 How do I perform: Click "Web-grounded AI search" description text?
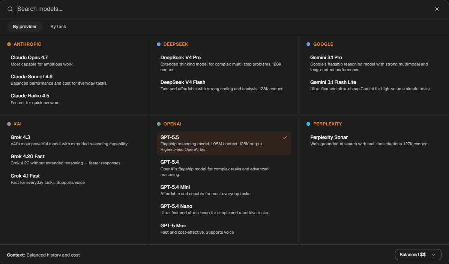click(x=369, y=144)
